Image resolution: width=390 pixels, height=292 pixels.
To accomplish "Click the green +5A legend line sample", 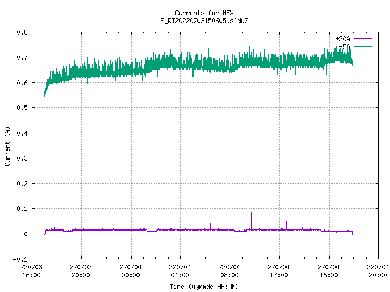I will (x=363, y=46).
